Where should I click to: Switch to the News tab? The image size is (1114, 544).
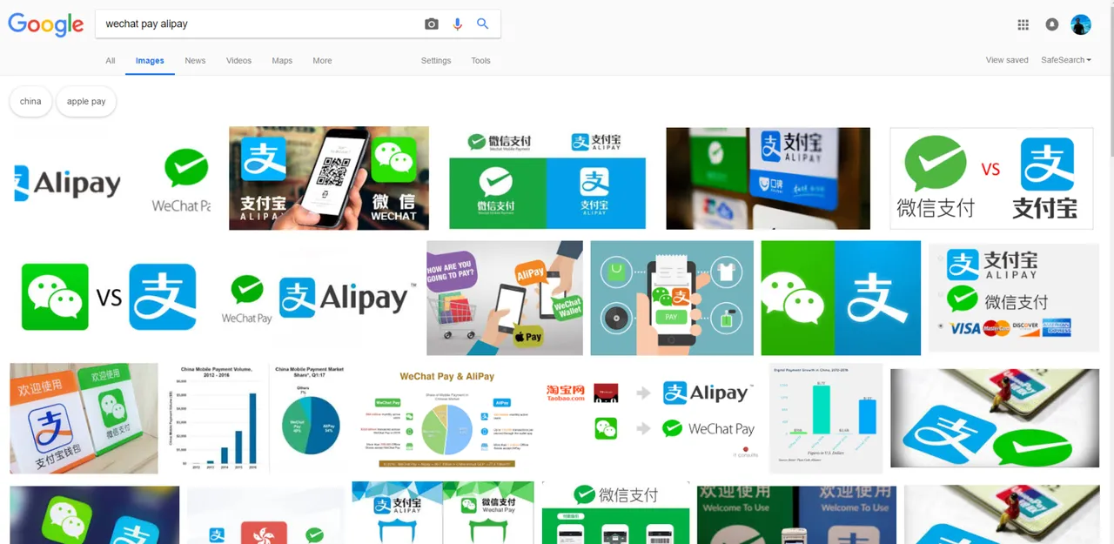coord(195,61)
